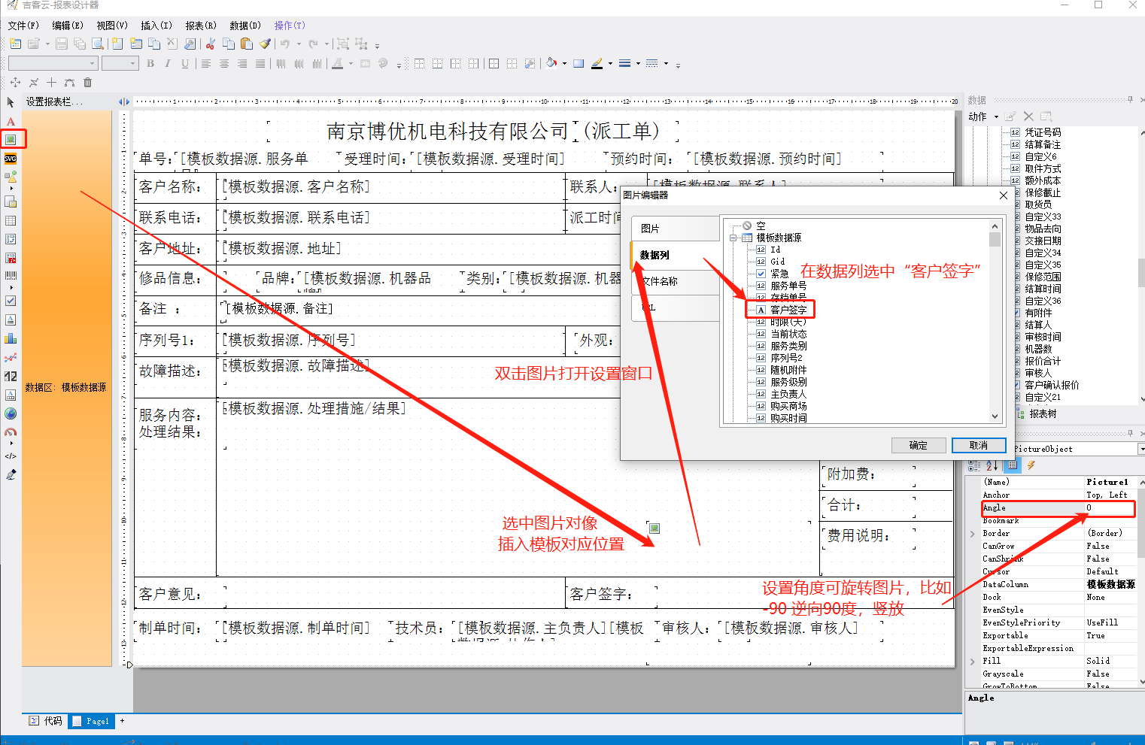
Task: Click the Delete trash icon
Action: point(87,83)
